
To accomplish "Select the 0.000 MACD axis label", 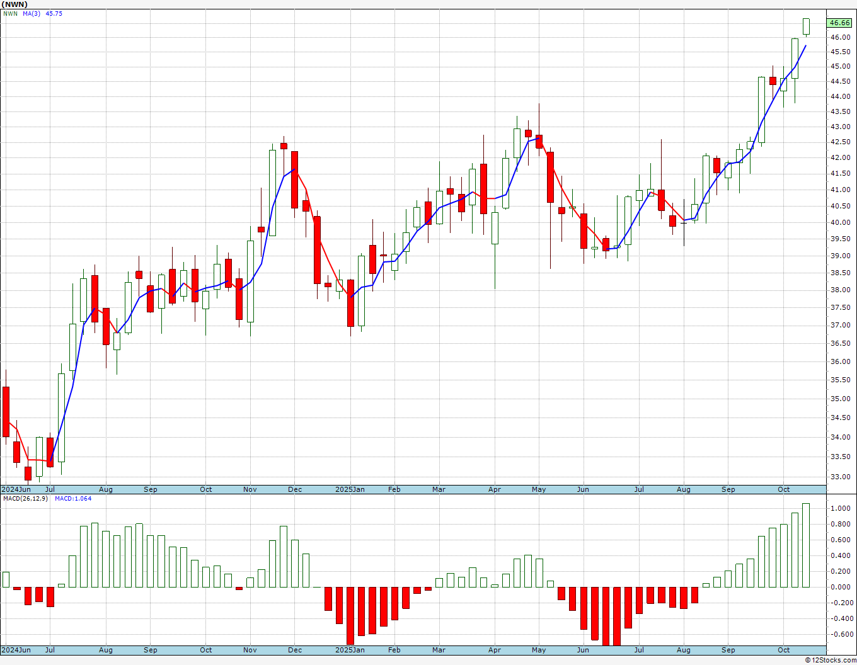I will pyautogui.click(x=840, y=587).
